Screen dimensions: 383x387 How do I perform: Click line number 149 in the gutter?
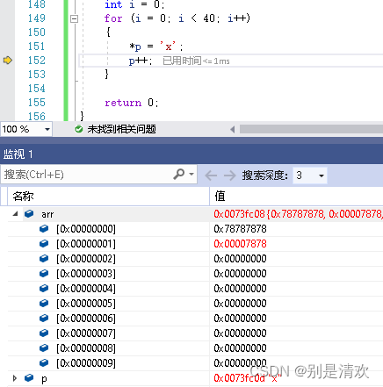[x=37, y=18]
